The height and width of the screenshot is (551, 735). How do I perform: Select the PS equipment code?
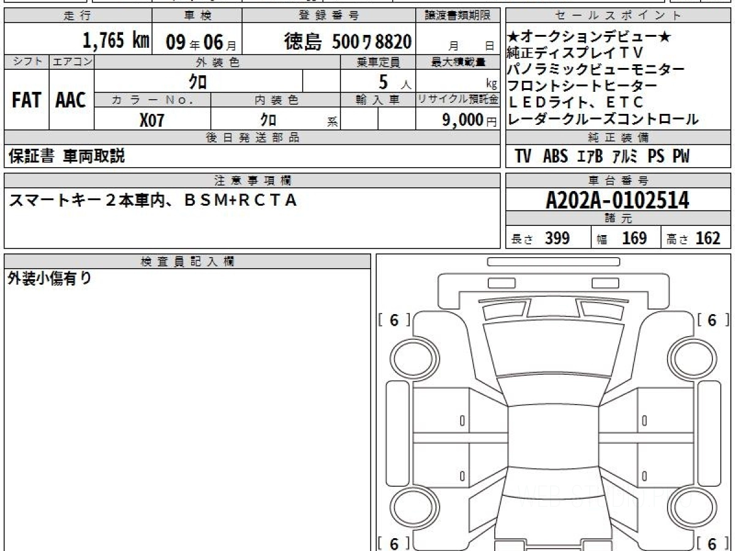coord(656,157)
